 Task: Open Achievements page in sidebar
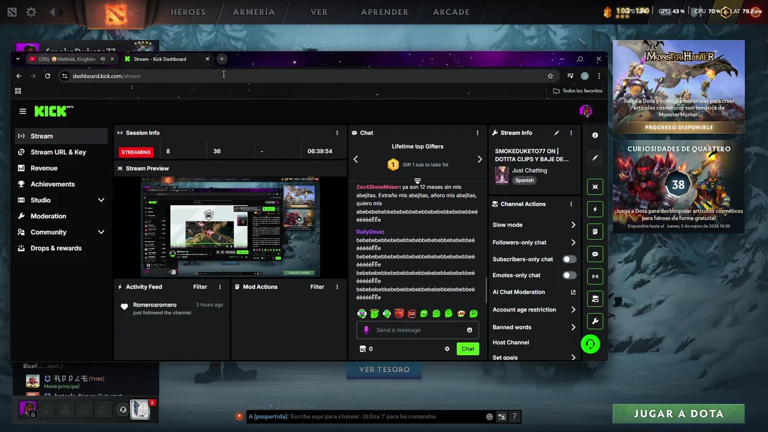click(x=61, y=184)
